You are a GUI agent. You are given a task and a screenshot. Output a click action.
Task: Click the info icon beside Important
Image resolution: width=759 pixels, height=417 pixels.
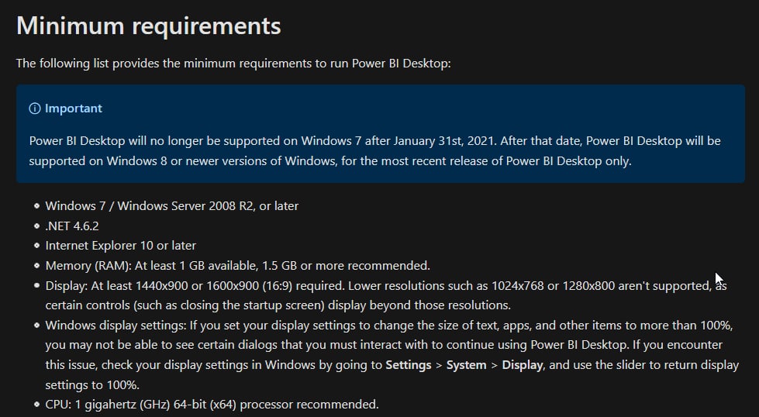tap(34, 109)
